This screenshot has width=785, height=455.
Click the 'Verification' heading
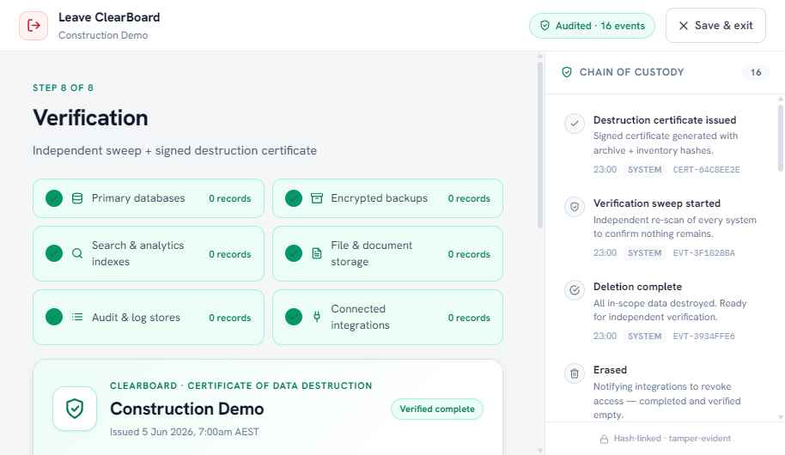tap(91, 118)
